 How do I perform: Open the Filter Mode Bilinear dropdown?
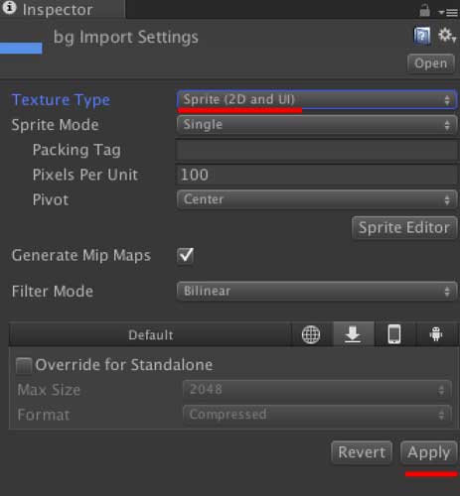(x=317, y=291)
